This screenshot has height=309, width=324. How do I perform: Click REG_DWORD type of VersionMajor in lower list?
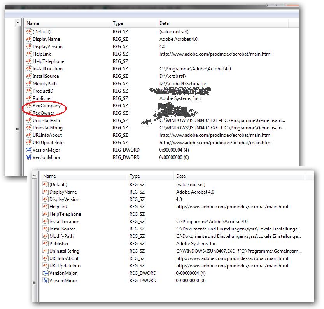(143, 273)
